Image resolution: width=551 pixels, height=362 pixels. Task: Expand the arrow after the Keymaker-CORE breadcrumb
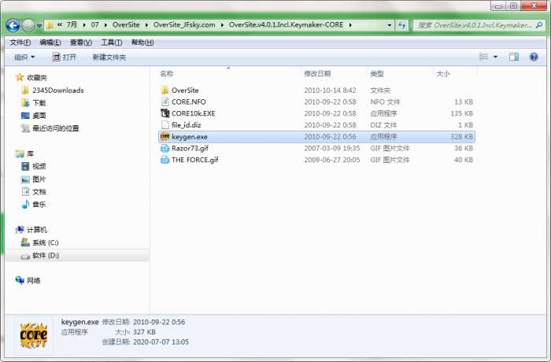350,25
